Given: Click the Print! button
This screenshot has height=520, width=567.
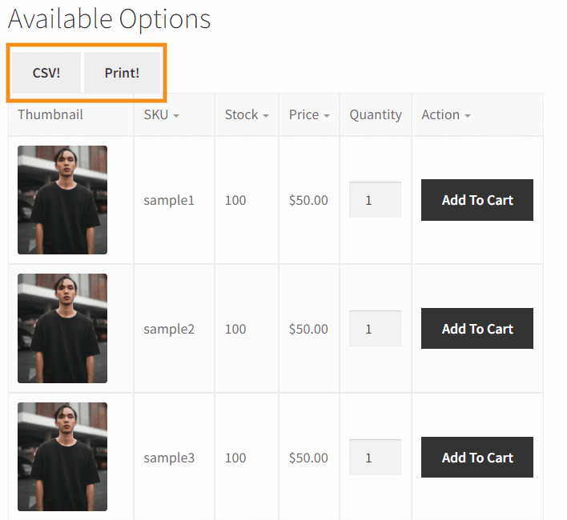Looking at the screenshot, I should tap(122, 73).
